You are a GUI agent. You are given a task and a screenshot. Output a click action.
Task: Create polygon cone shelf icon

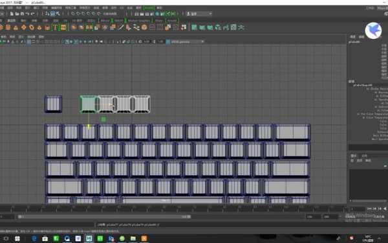(16, 27)
